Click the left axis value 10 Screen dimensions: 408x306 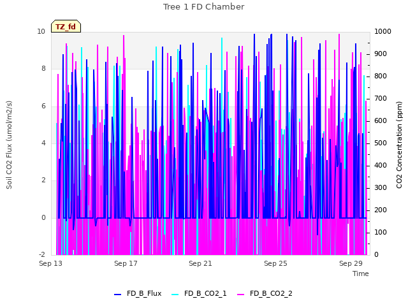pyautogui.click(x=41, y=31)
